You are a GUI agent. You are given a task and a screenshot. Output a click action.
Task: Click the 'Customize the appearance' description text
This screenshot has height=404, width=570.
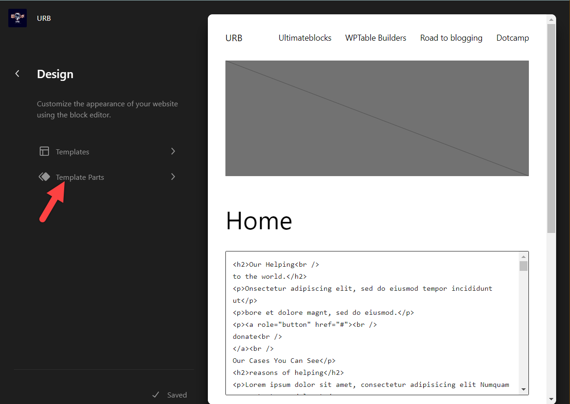pyautogui.click(x=107, y=109)
